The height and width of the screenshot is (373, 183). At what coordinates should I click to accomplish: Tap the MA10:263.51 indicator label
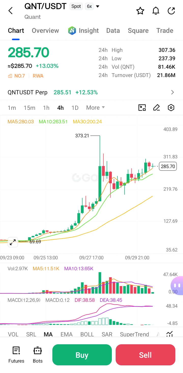53,122
